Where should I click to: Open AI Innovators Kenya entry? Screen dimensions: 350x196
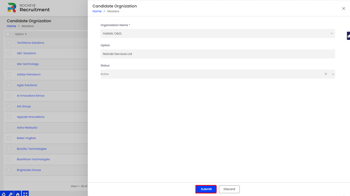pyautogui.click(x=31, y=96)
